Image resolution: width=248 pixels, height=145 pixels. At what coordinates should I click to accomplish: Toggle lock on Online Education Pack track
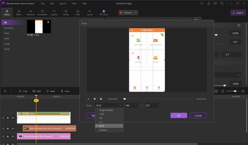8,136
